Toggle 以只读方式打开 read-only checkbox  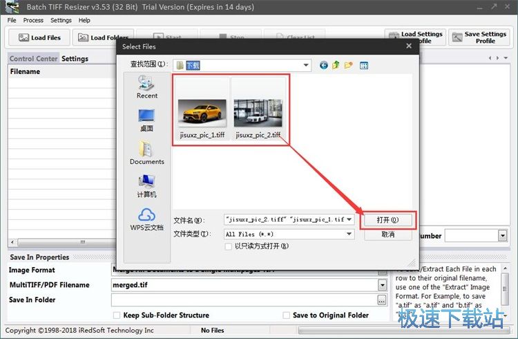coord(228,246)
